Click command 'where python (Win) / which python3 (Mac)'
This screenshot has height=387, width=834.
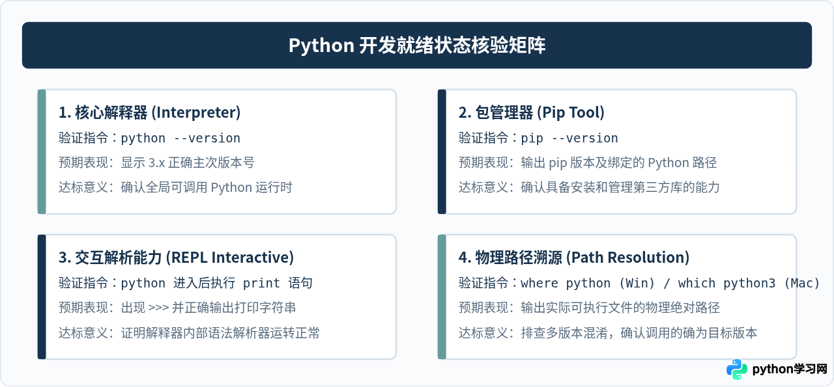click(670, 283)
